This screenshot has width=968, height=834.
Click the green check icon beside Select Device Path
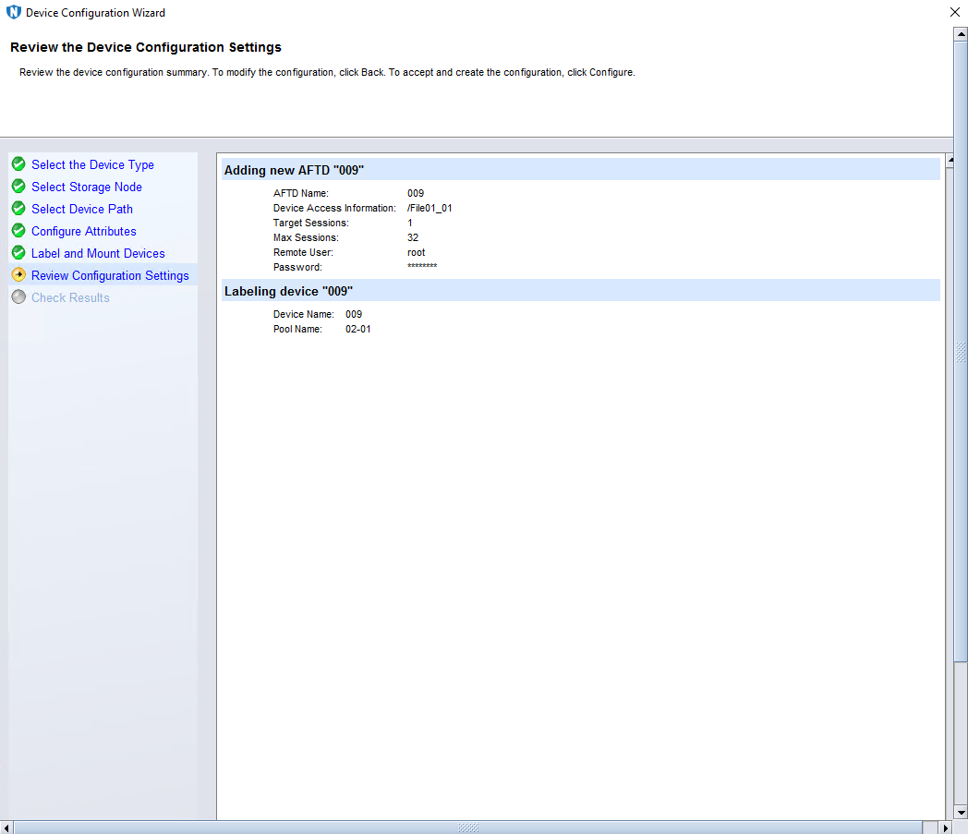coord(18,209)
